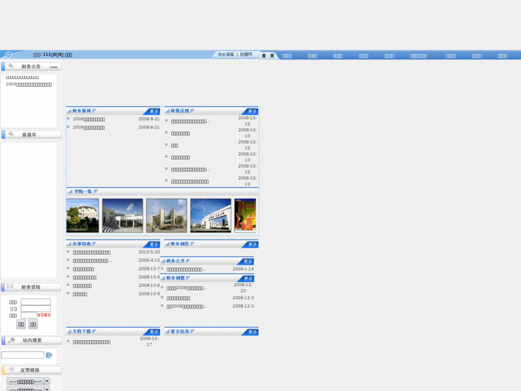Viewport: 521px width, 391px height.
Task: Click the magnifier icon beside 站内搜索
Action: click(x=11, y=340)
